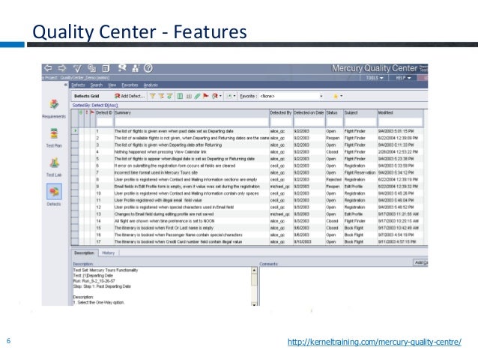The image size is (478, 359).
Task: Click the send defect mail icon
Action: click(x=215, y=96)
